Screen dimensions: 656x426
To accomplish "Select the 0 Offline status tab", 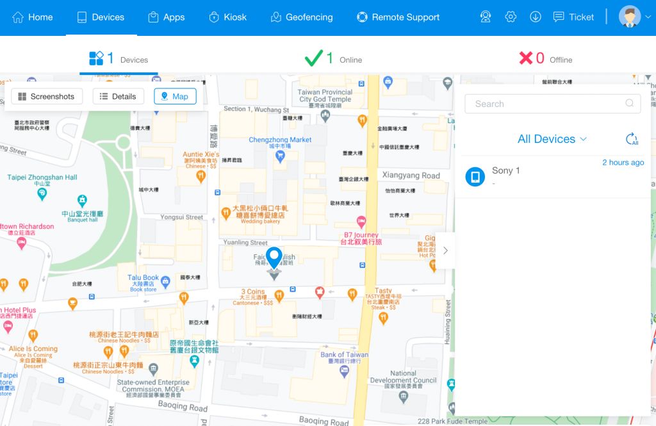I will [546, 58].
